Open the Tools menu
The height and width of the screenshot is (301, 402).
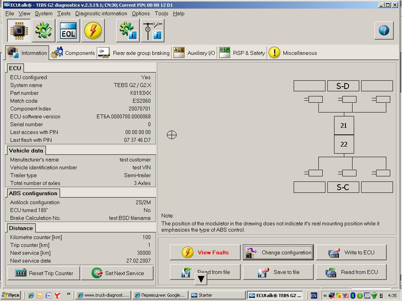click(x=161, y=14)
